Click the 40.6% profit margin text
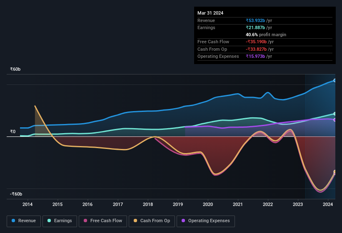Image resolution: width=342 pixels, height=233 pixels. (266, 35)
